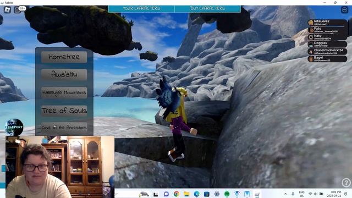Select Chanelmadosixx124 name in player list
352x198 pixels.
tap(328, 50)
